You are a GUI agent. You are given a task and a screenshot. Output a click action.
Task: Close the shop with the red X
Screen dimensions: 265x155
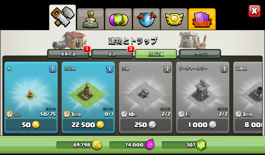tap(255, 11)
